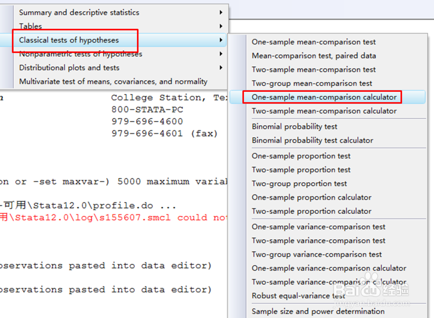Click the profile.do output line
434x318 pixels.
coord(88,205)
